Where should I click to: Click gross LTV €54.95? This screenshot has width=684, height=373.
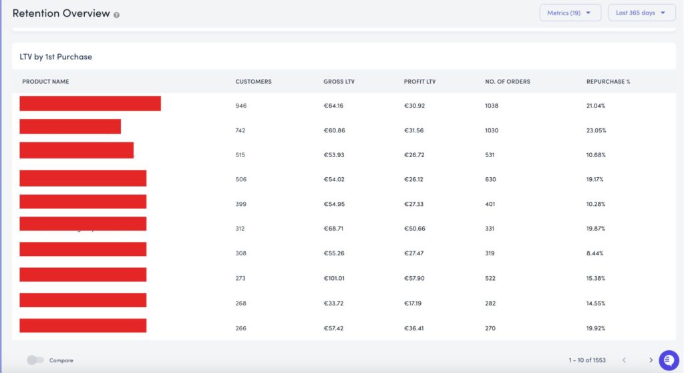334,204
